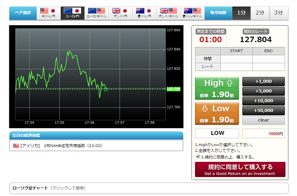Viewport: 297px width, 196px height.
Task: Add +1,000 to the amount
Action: tap(263, 82)
